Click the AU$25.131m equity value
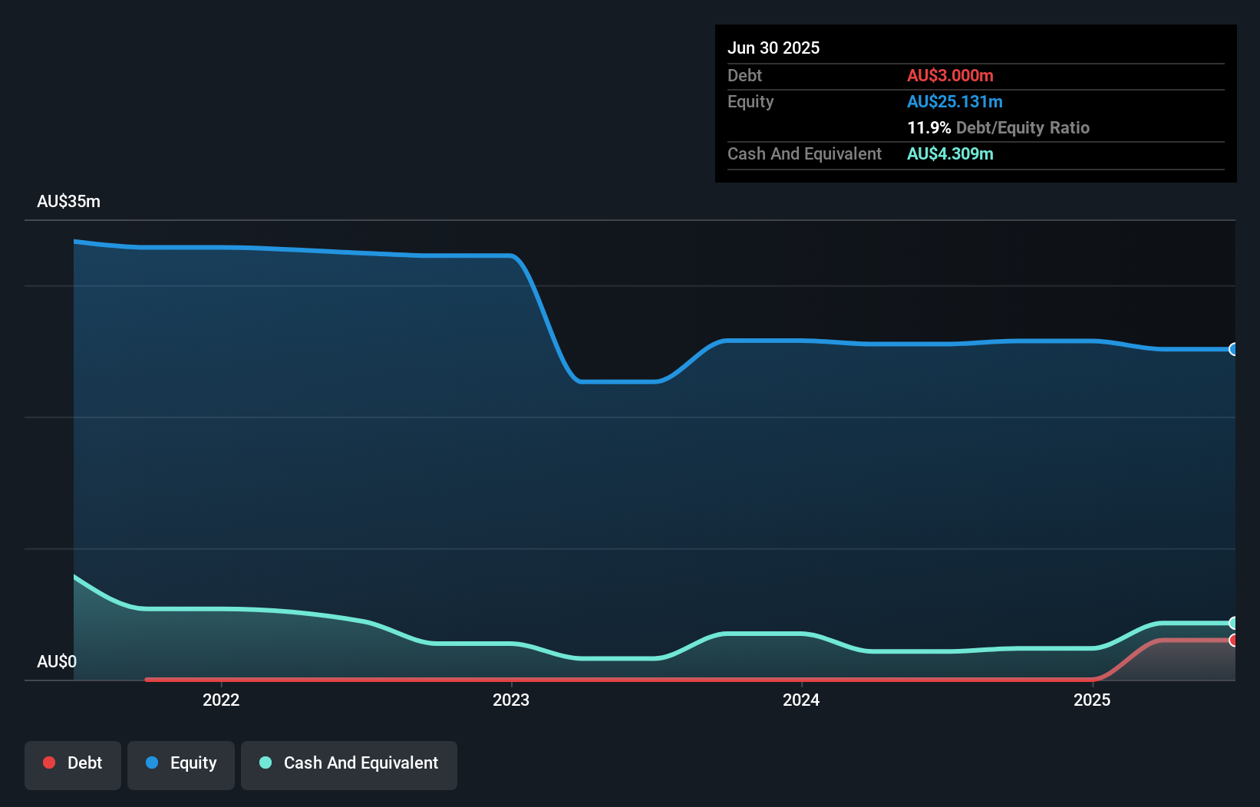The image size is (1260, 807). pos(955,101)
